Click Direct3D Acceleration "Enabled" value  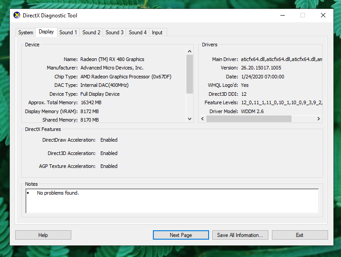pos(109,153)
